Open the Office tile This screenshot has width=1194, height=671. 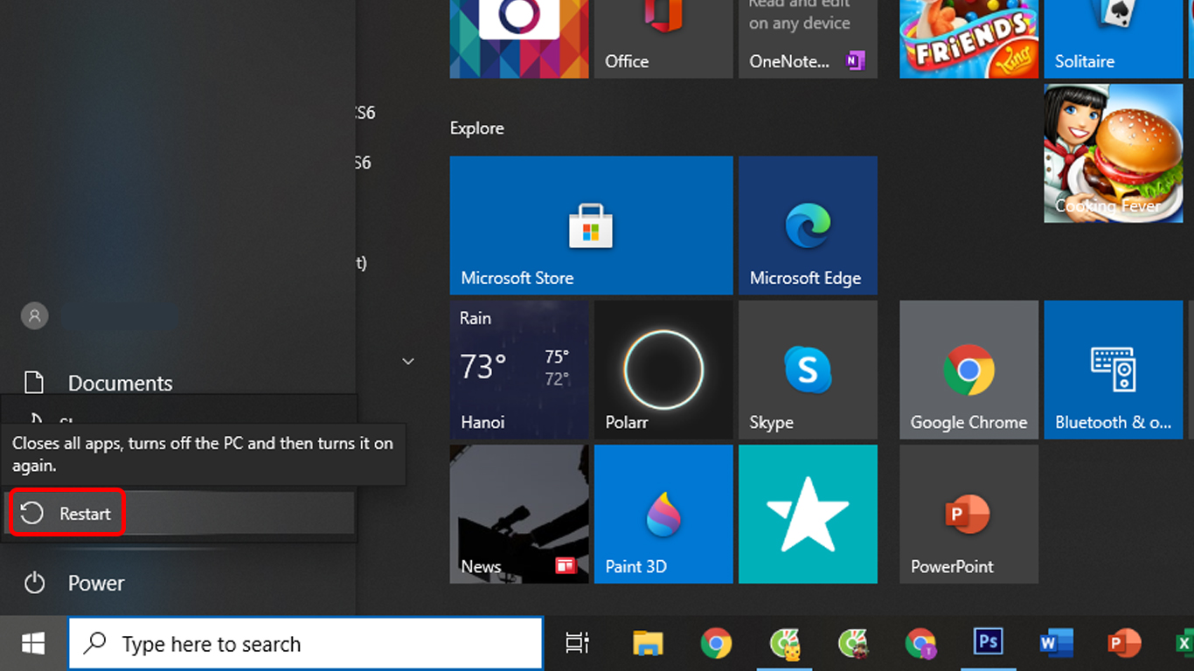663,38
